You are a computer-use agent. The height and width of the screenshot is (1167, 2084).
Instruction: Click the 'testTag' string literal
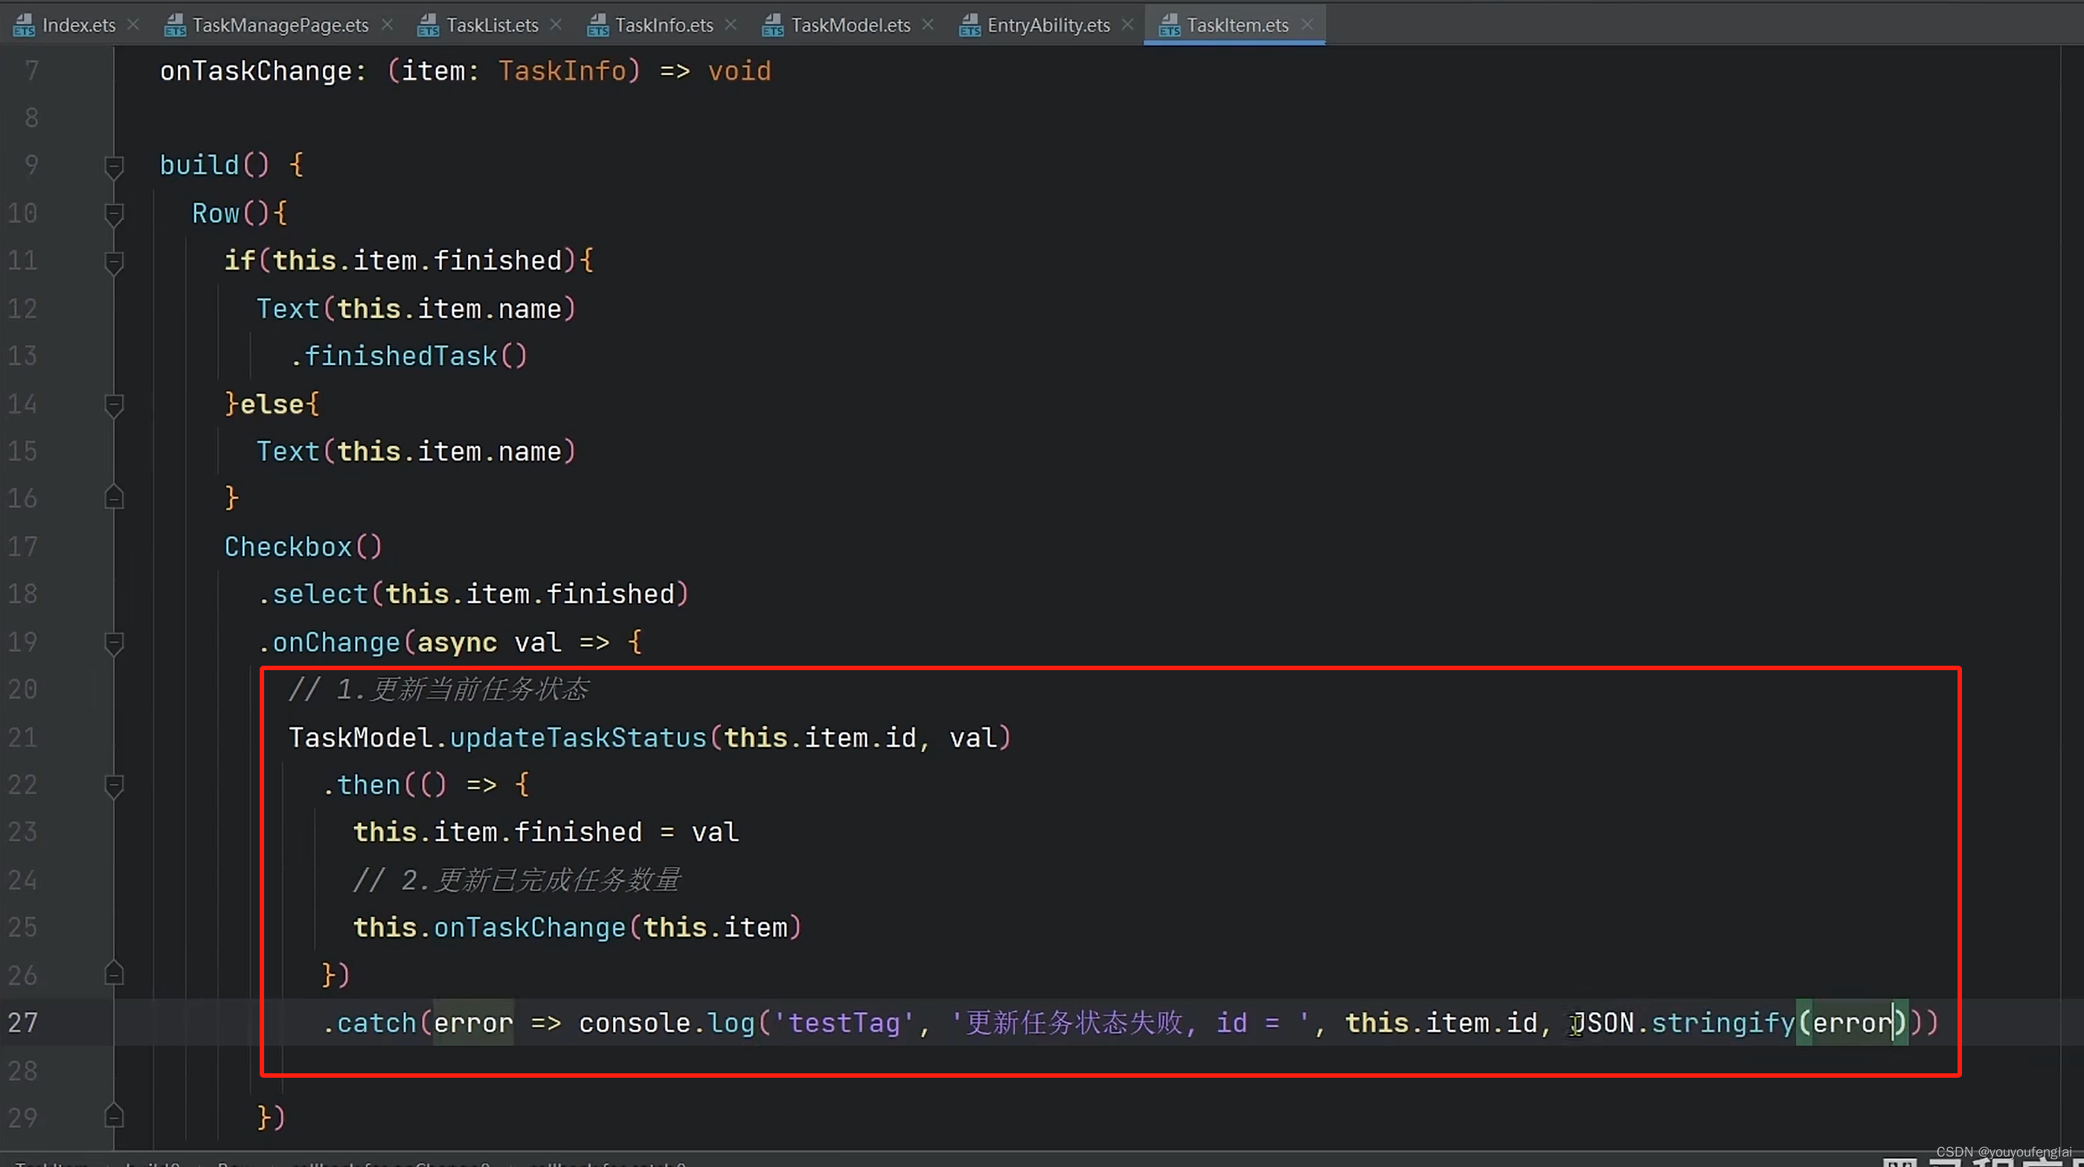point(844,1024)
